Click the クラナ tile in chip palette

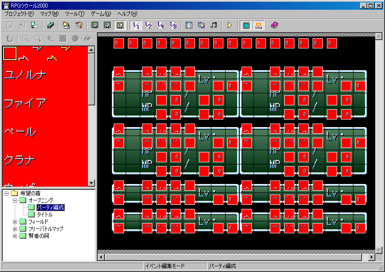coord(20,160)
